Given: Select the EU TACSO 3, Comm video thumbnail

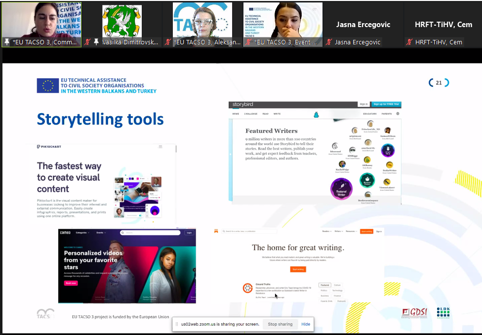Looking at the screenshot, I should click(41, 25).
